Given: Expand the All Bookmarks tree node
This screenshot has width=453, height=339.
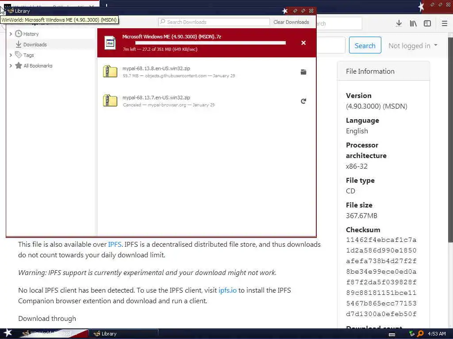Looking at the screenshot, I should [11, 65].
